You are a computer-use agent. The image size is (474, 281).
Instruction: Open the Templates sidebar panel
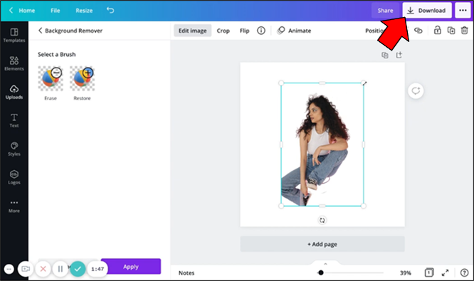(14, 36)
